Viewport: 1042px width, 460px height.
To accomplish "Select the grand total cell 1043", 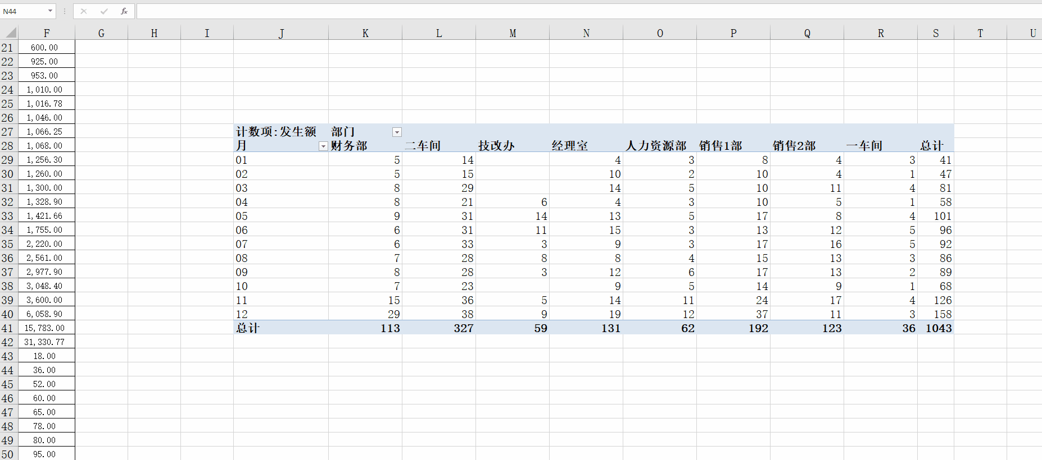I will click(x=938, y=328).
